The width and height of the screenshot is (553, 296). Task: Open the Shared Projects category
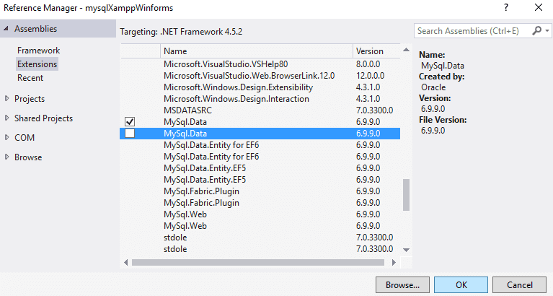pyautogui.click(x=43, y=118)
